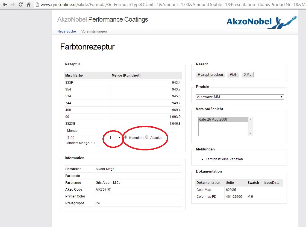Reload the page with the refresh icon
The width and height of the screenshot is (306, 227).
point(20,4)
